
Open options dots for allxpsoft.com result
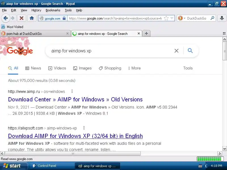(x=84, y=128)
